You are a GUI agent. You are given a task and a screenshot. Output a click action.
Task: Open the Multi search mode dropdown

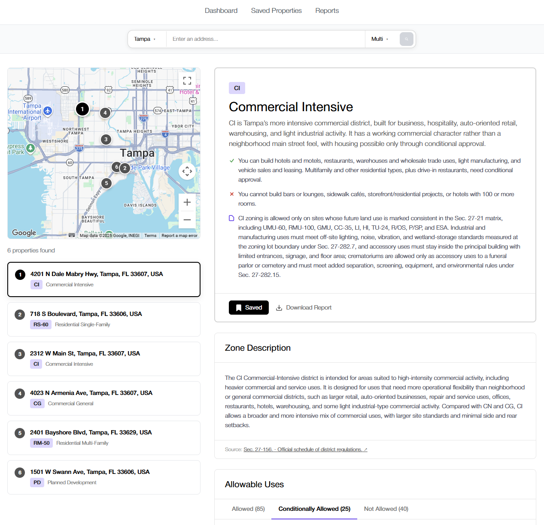pyautogui.click(x=380, y=39)
